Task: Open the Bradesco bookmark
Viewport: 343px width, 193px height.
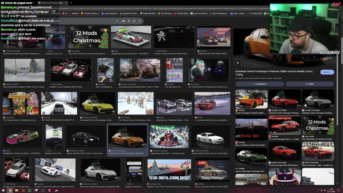Action: coord(74,13)
